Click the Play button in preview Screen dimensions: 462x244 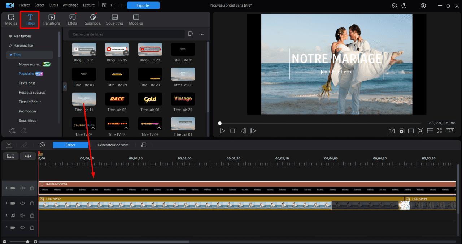point(222,131)
